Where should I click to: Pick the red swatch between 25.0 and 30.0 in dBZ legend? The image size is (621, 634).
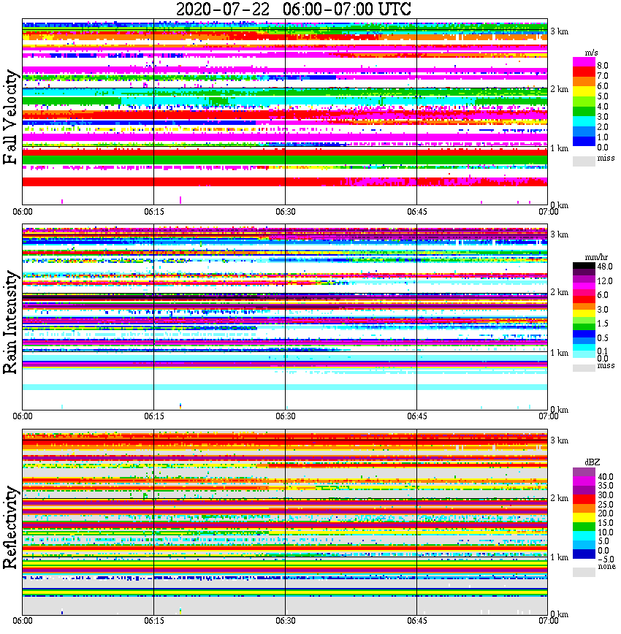[x=584, y=500]
